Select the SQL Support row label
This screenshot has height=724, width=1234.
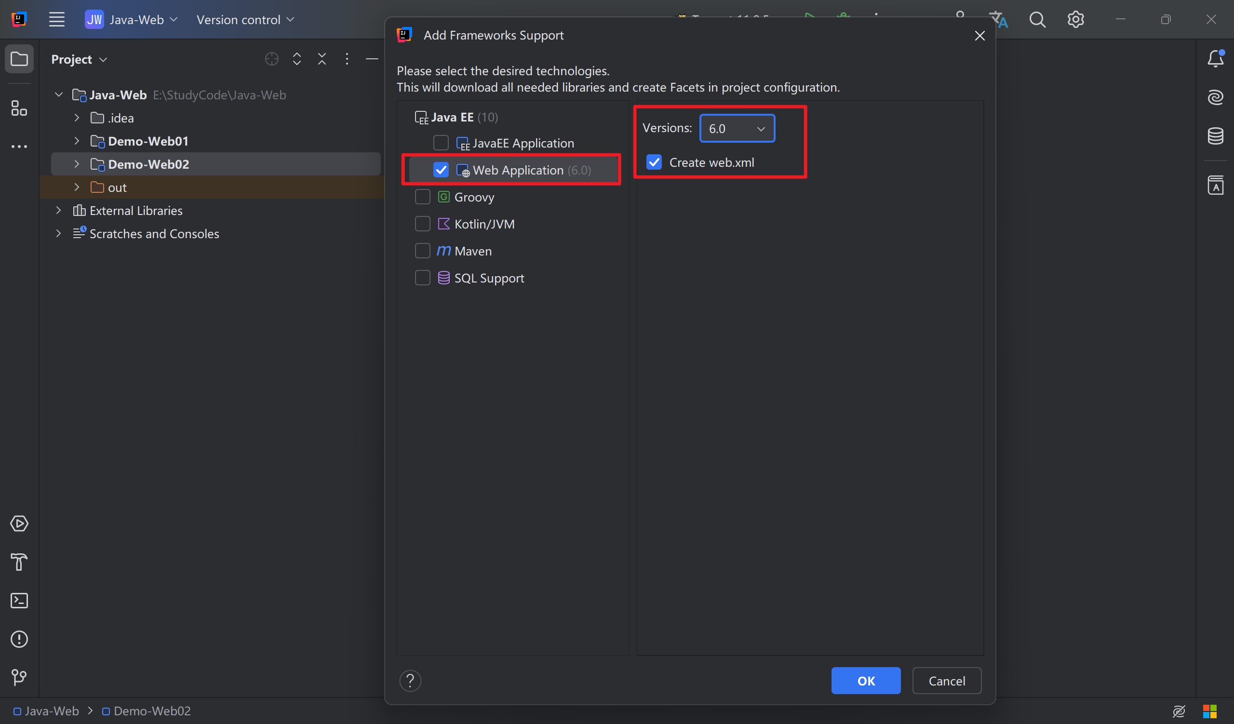pyautogui.click(x=489, y=278)
